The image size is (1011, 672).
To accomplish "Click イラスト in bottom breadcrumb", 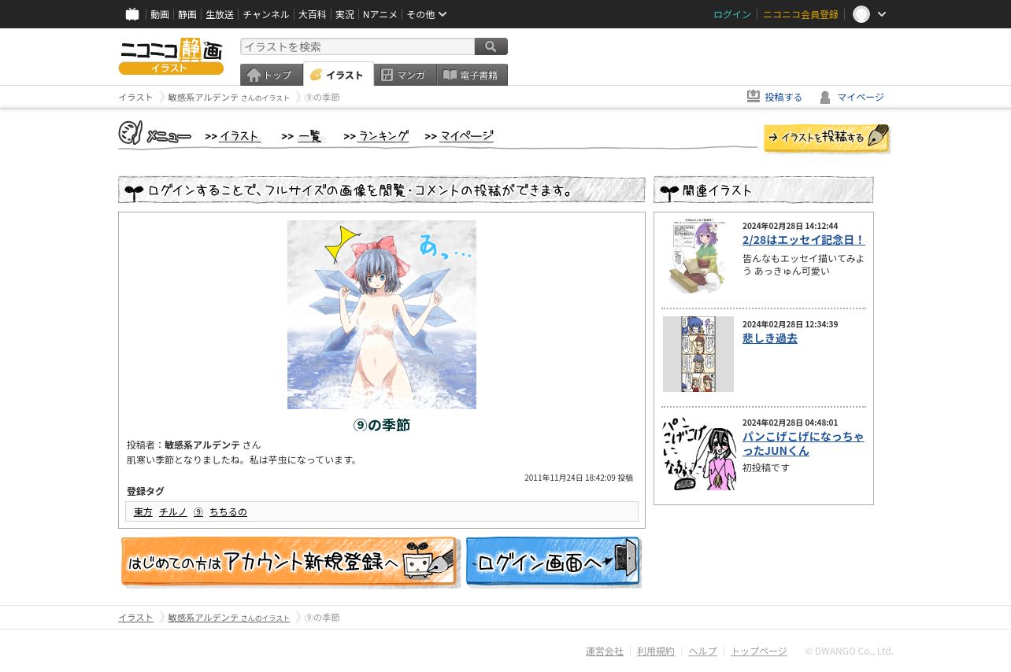I will pyautogui.click(x=135, y=618).
